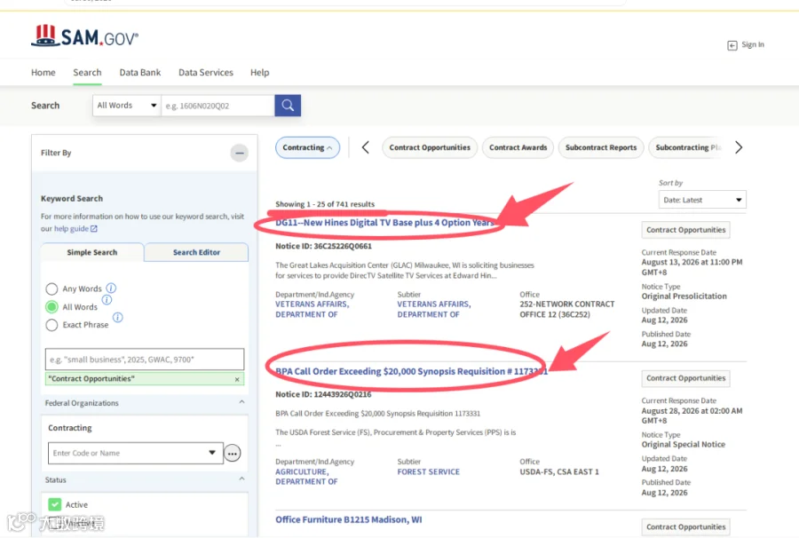Screen dimensions: 799x538
Task: Open DG11 New Hines Digital TV result
Action: pos(384,223)
